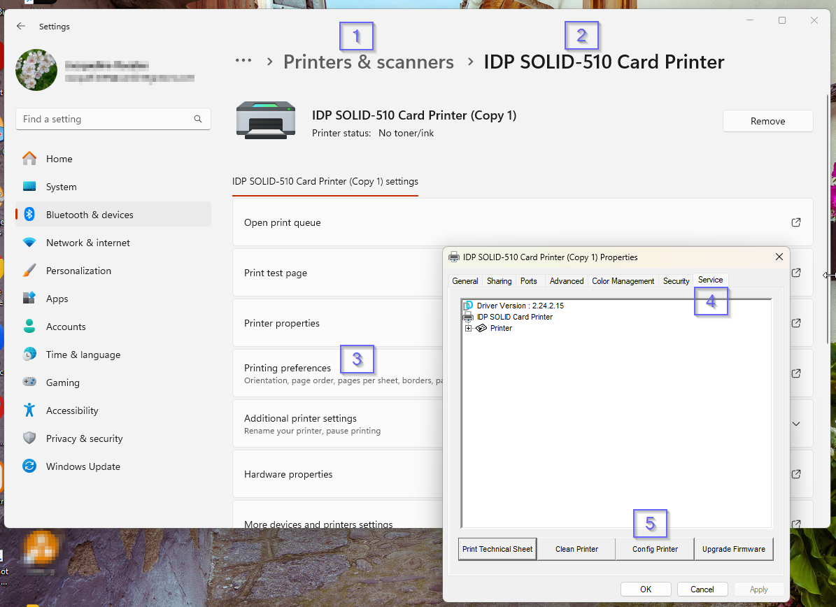Click the orange desktop icon below Settings

click(41, 549)
